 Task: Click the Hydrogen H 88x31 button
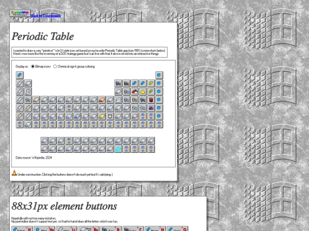pyautogui.click(x=22, y=229)
